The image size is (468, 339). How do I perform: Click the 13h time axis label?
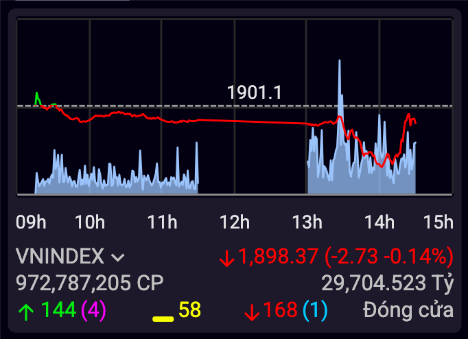[307, 222]
